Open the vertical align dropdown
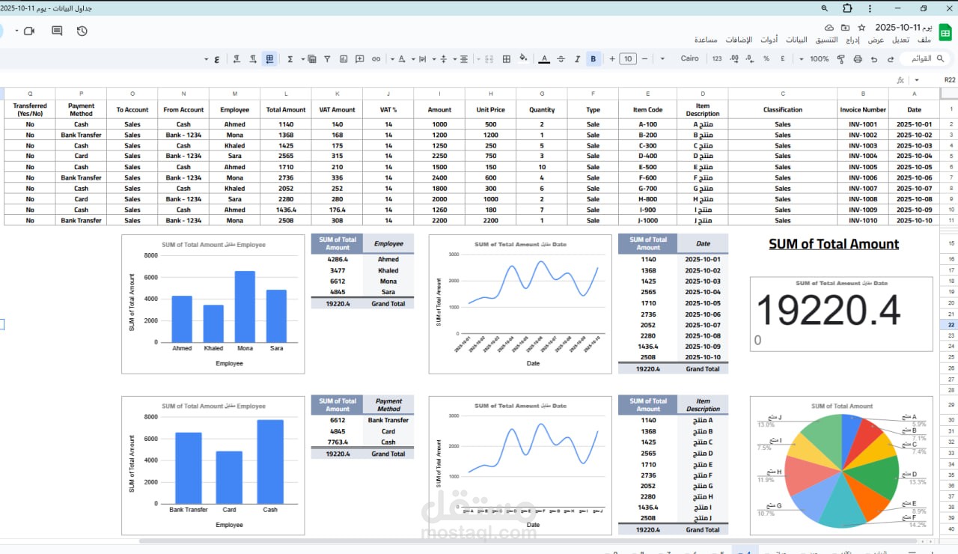Screen dimensions: 958x554 point(439,58)
